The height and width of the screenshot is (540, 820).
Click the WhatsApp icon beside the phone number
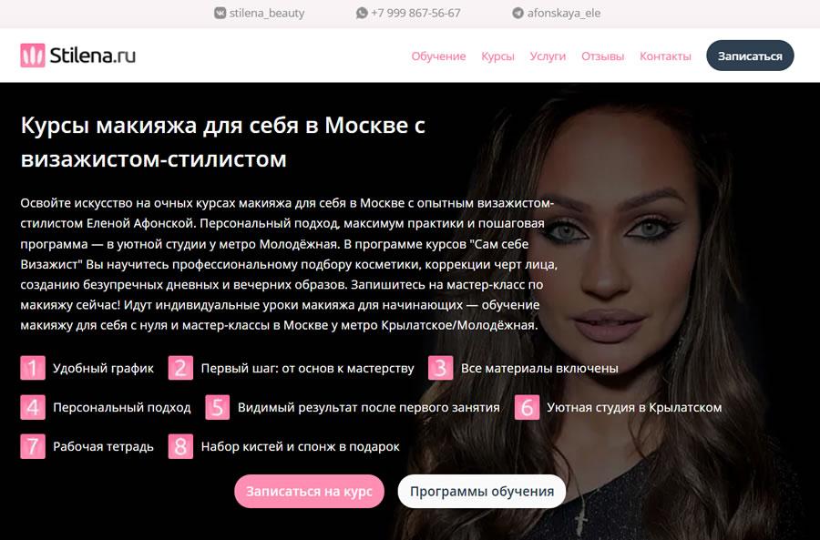(362, 13)
